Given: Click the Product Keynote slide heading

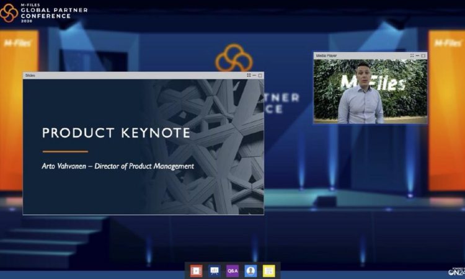Looking at the screenshot, I should click(116, 133).
